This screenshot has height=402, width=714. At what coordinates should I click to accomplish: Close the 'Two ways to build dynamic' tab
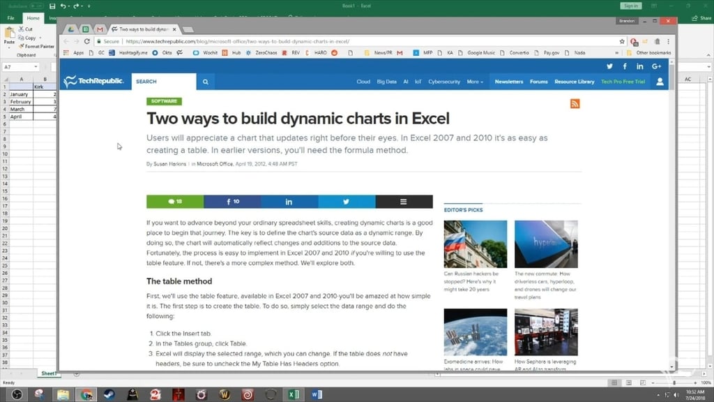[x=174, y=29]
